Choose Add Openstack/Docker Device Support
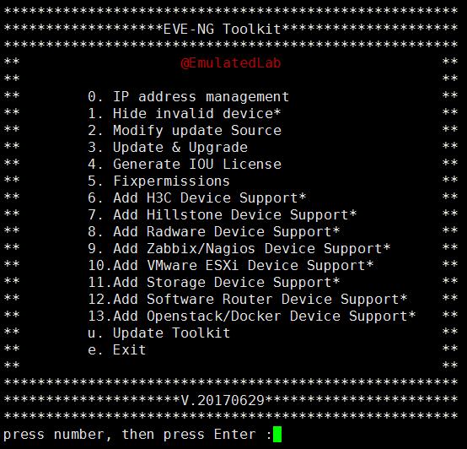The image size is (467, 449). [252, 316]
